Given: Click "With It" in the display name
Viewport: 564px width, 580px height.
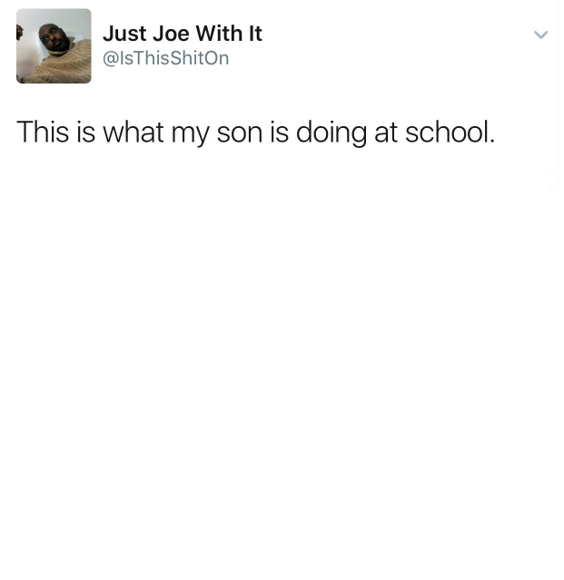Looking at the screenshot, I should tap(229, 34).
